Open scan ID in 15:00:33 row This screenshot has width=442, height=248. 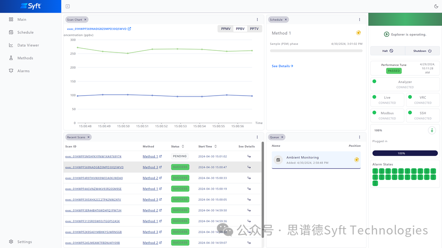pyautogui.click(x=94, y=178)
